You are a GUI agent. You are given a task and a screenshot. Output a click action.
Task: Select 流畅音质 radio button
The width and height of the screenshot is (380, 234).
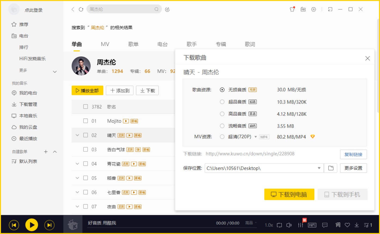coord(222,126)
